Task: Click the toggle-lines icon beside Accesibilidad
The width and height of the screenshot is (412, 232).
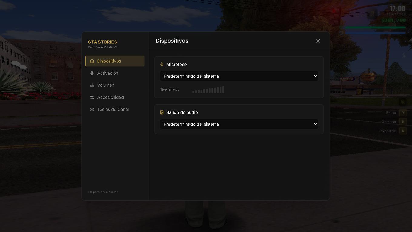Action: pos(92,97)
